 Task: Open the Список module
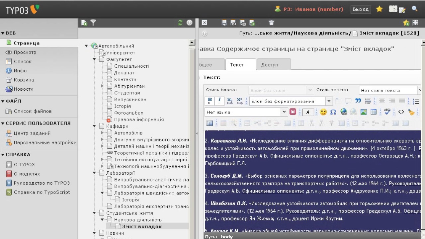(x=23, y=61)
